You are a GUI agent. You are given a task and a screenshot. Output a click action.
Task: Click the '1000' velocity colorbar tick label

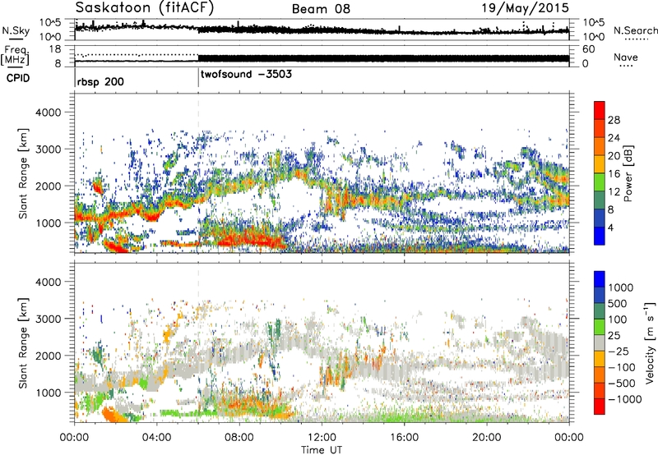(x=620, y=287)
